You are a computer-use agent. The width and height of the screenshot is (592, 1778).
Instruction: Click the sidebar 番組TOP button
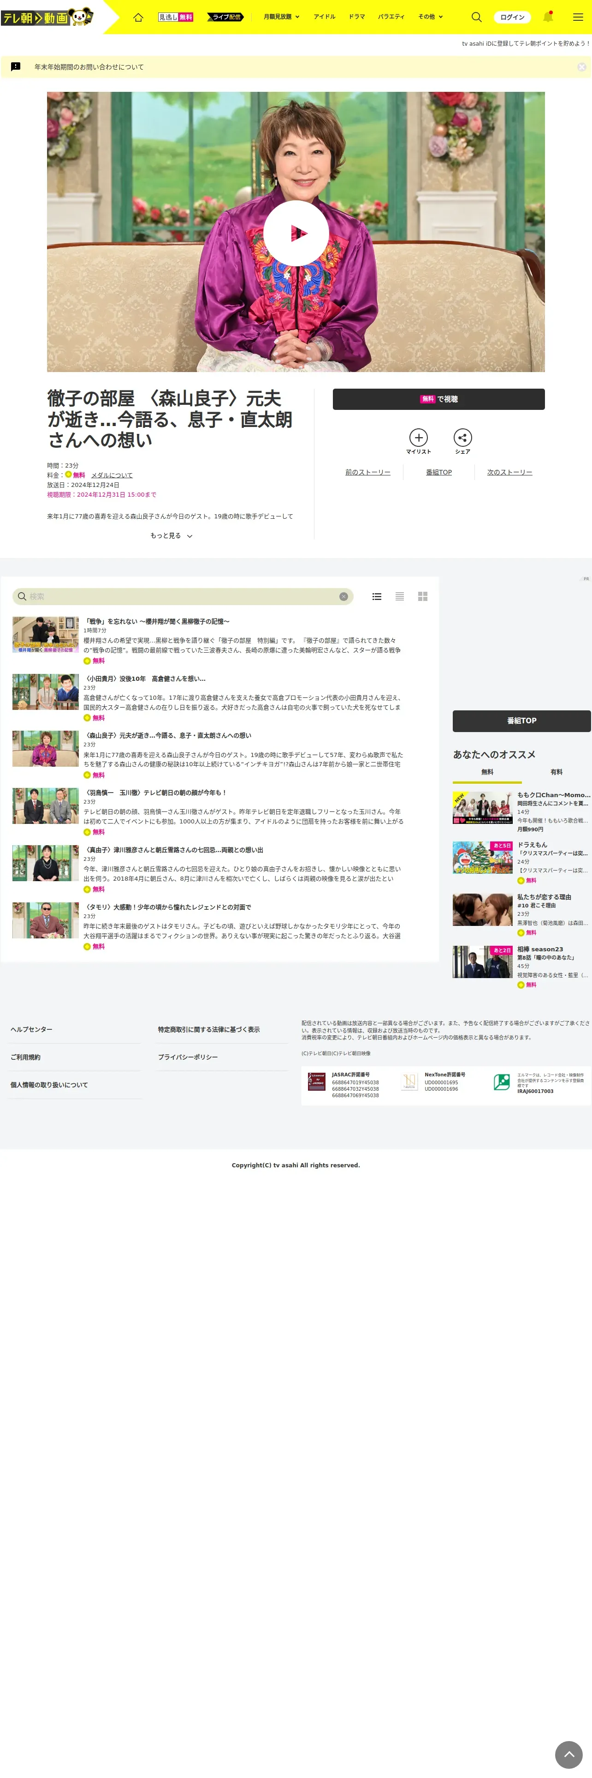coord(522,721)
